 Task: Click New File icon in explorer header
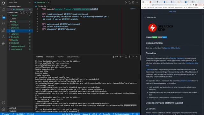click(21, 12)
